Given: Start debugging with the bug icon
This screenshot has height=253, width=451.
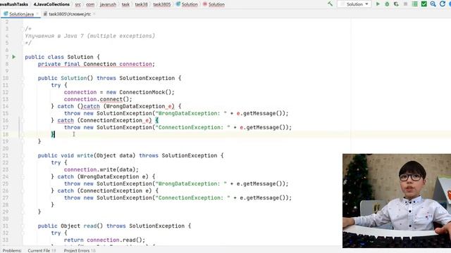Looking at the screenshot, I should click(x=387, y=4).
